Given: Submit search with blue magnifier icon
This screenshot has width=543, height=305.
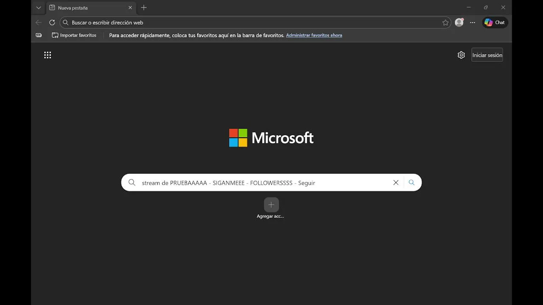Looking at the screenshot, I should (411, 183).
